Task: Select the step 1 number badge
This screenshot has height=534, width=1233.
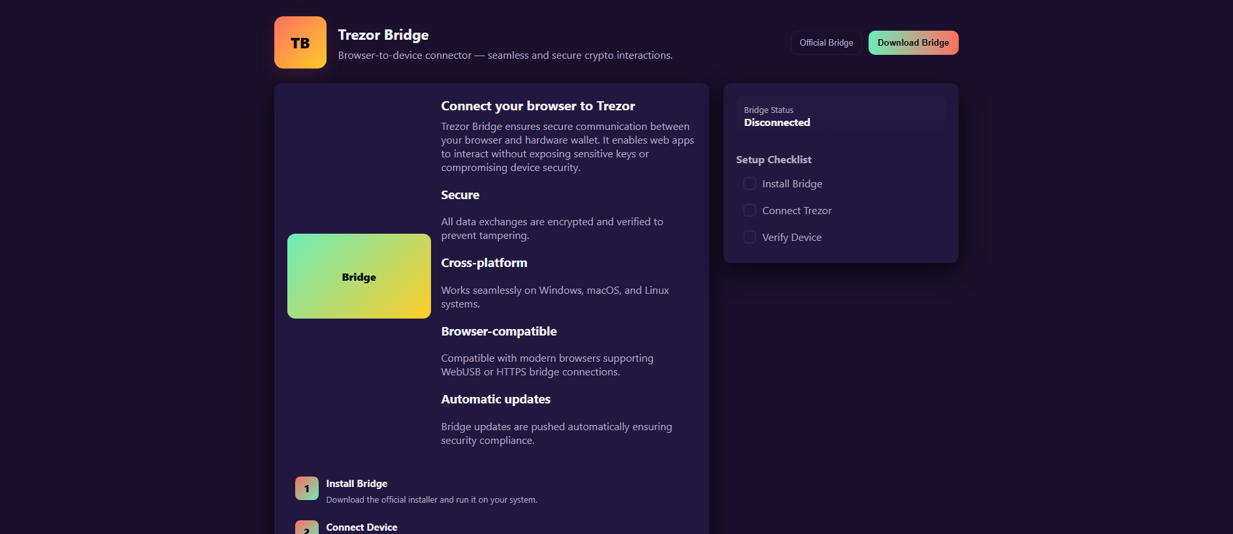Action: [307, 488]
